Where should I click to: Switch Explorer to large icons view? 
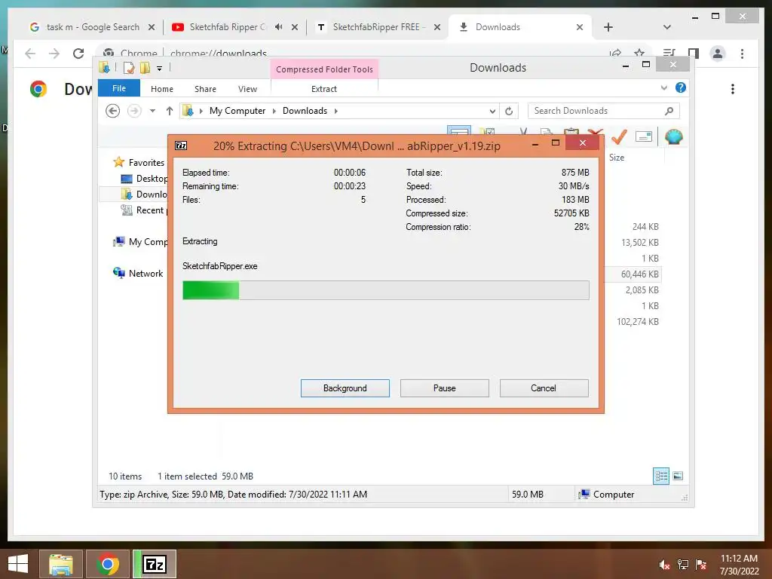tap(678, 476)
